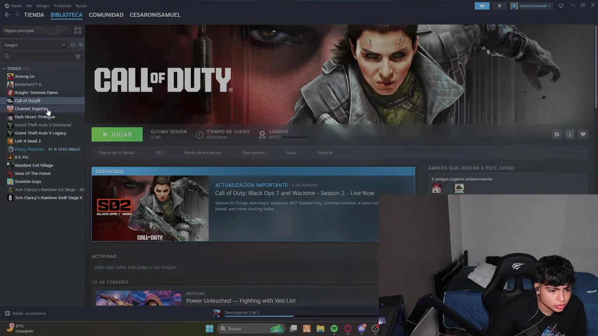Click the Windows taskbar Buscar search box
Screen dimensions: 598x336
(x=251, y=329)
